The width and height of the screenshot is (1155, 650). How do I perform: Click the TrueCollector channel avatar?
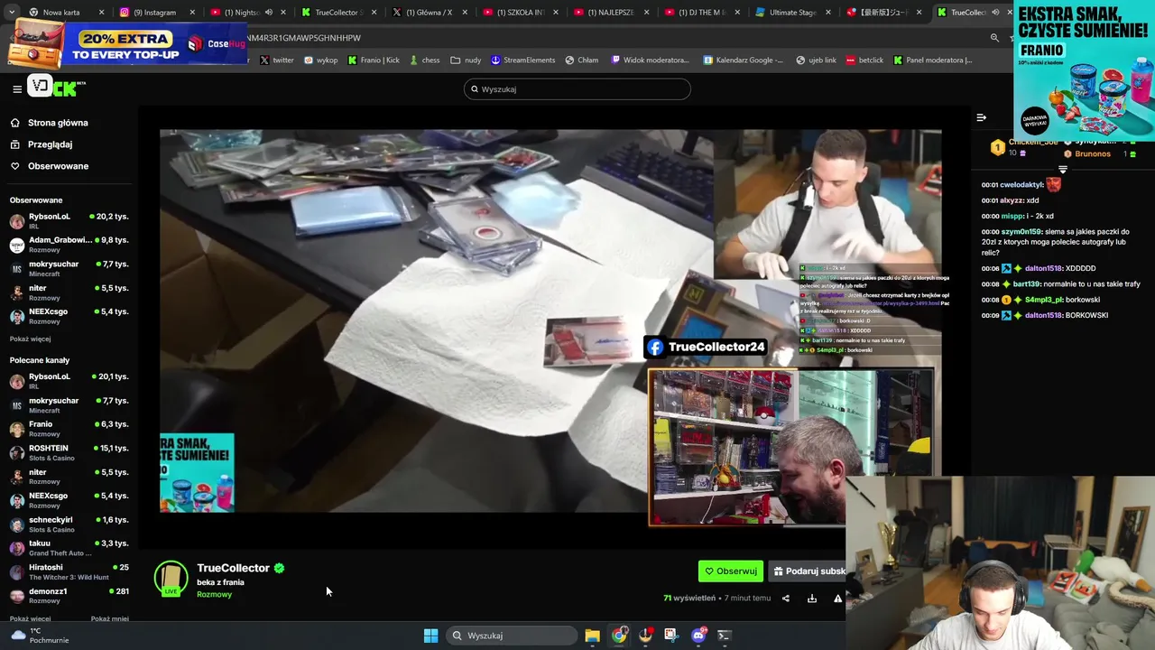tap(171, 579)
